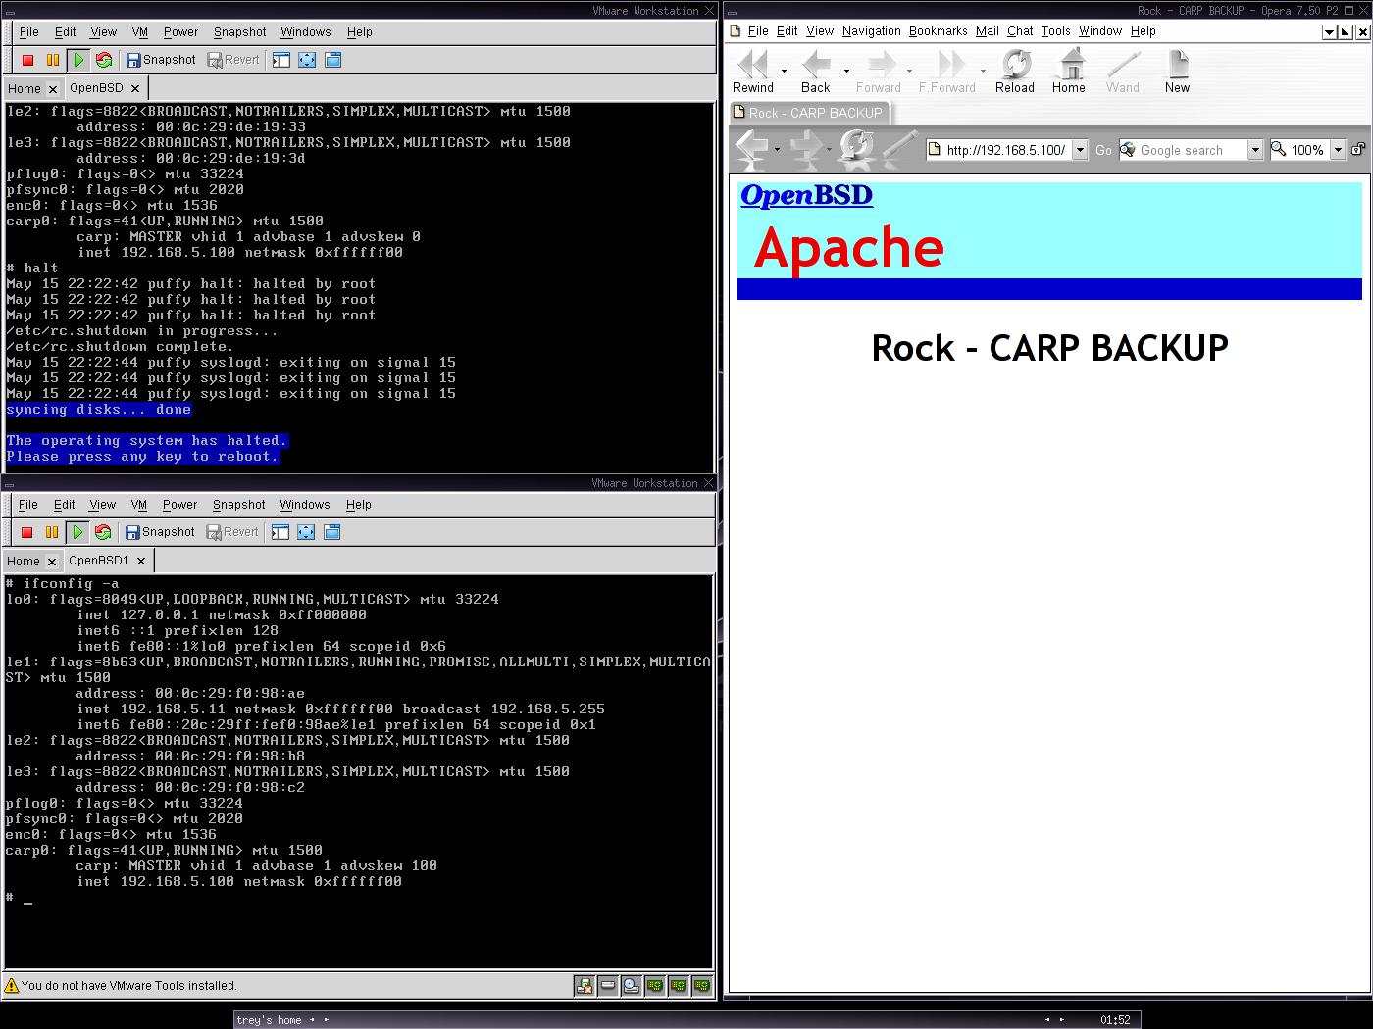Viewport: 1373px width, 1029px height.
Task: Click the Wand button in Opera
Action: click(x=1123, y=72)
